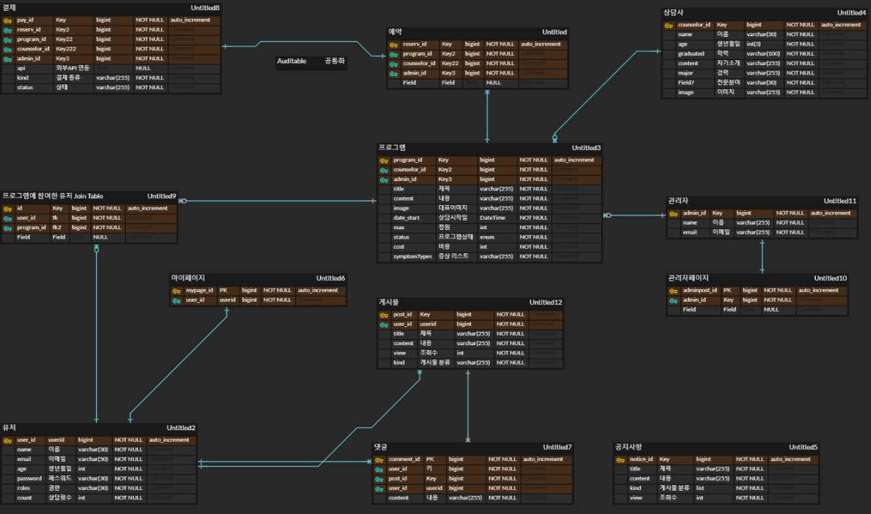Select the 공지사항 table title
This screenshot has width=871, height=514.
click(628, 447)
